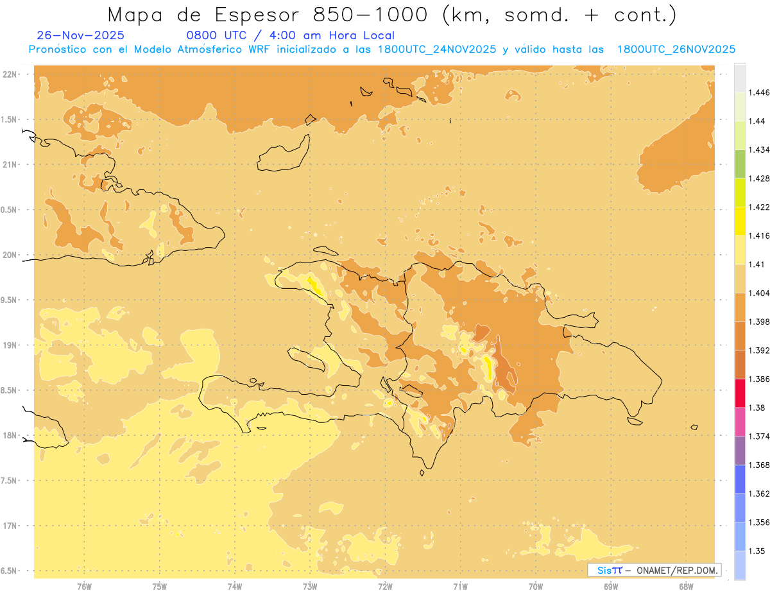The image size is (770, 595).
Task: Click the legend color band between 1.416 and 1.422
Action: [740, 221]
